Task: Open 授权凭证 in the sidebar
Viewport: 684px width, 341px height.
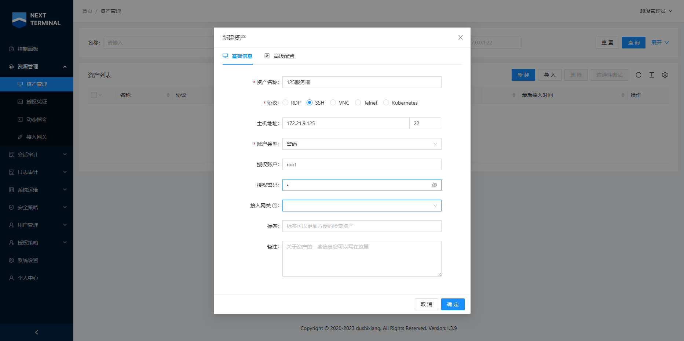Action: (x=37, y=102)
